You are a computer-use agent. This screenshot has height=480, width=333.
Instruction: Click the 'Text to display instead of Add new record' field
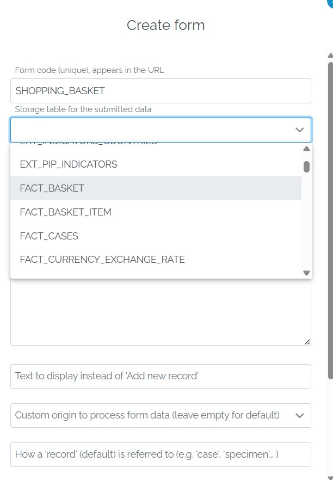tap(161, 376)
